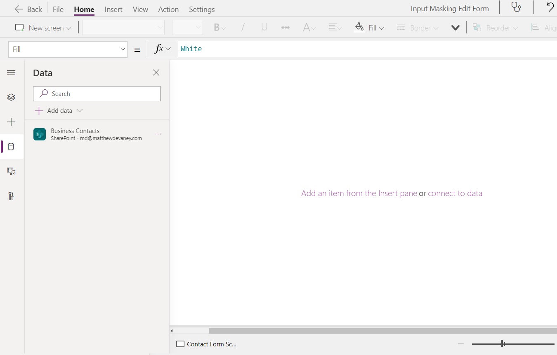Open the Media panel

pyautogui.click(x=11, y=171)
